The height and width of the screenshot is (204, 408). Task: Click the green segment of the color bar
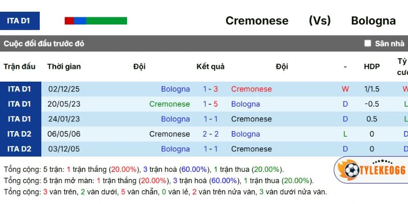pyautogui.click(x=107, y=21)
